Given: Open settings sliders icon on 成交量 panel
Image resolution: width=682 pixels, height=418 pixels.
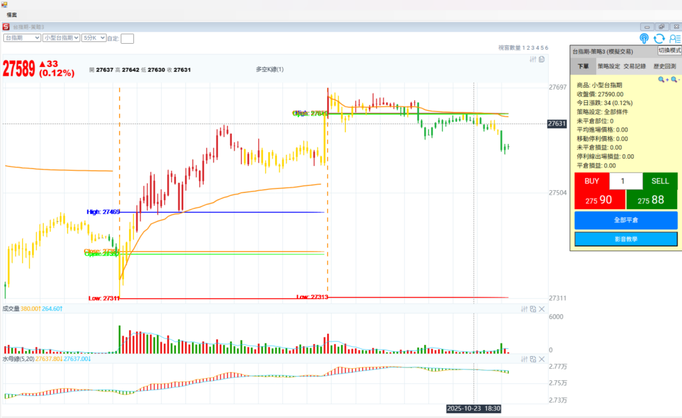Looking at the screenshot, I should 524,309.
